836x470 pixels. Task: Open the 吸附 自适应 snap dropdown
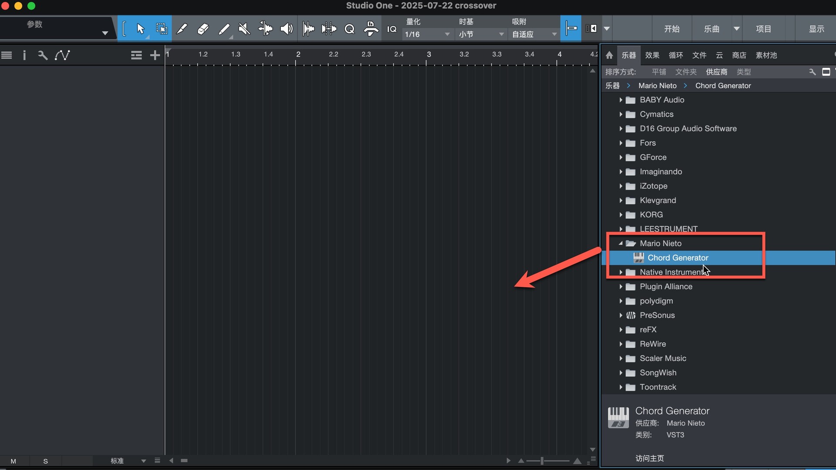tap(534, 34)
